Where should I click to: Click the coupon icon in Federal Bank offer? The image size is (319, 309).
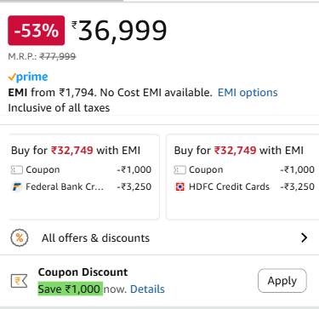coord(17,170)
